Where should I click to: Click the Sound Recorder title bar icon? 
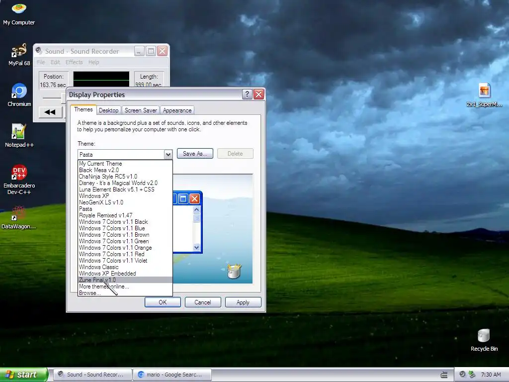pos(39,51)
